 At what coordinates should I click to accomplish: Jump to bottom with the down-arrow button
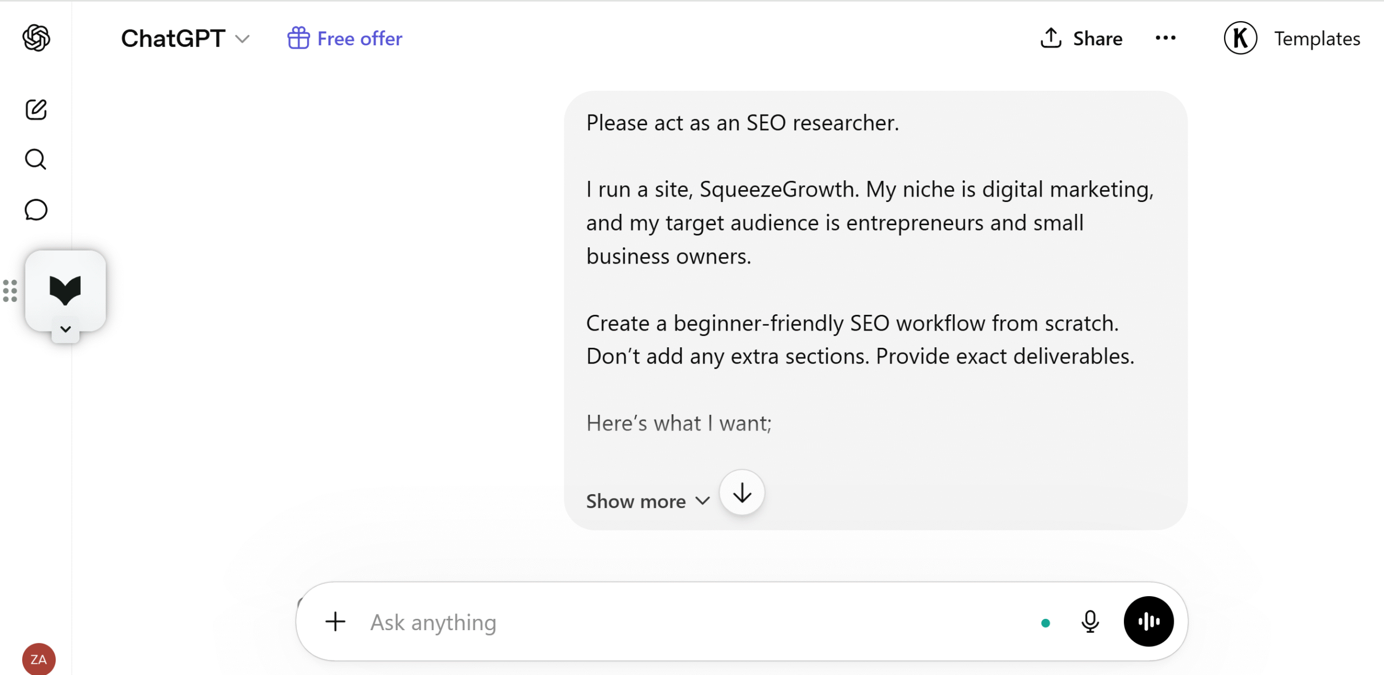pos(742,492)
